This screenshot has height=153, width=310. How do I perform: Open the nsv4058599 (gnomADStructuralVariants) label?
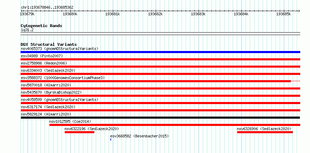[60, 100]
